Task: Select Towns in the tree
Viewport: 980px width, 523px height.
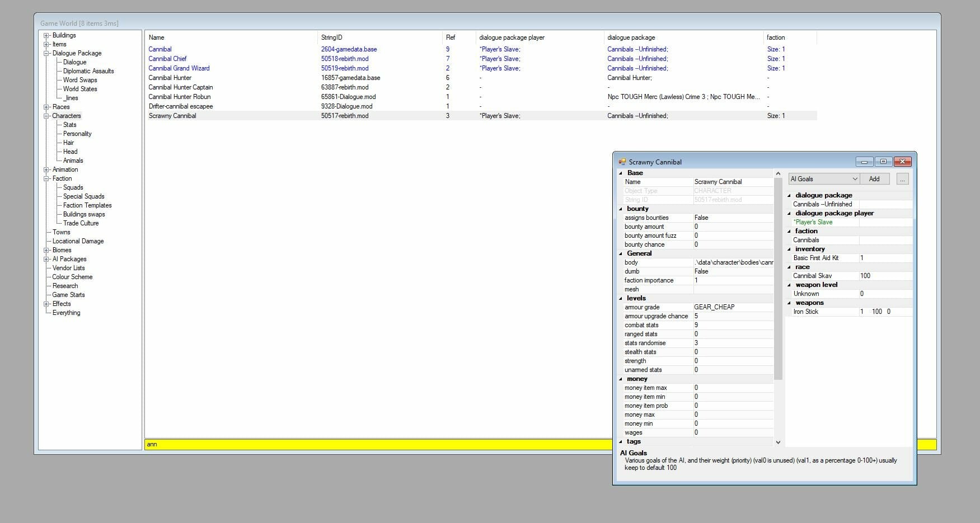Action: [61, 232]
